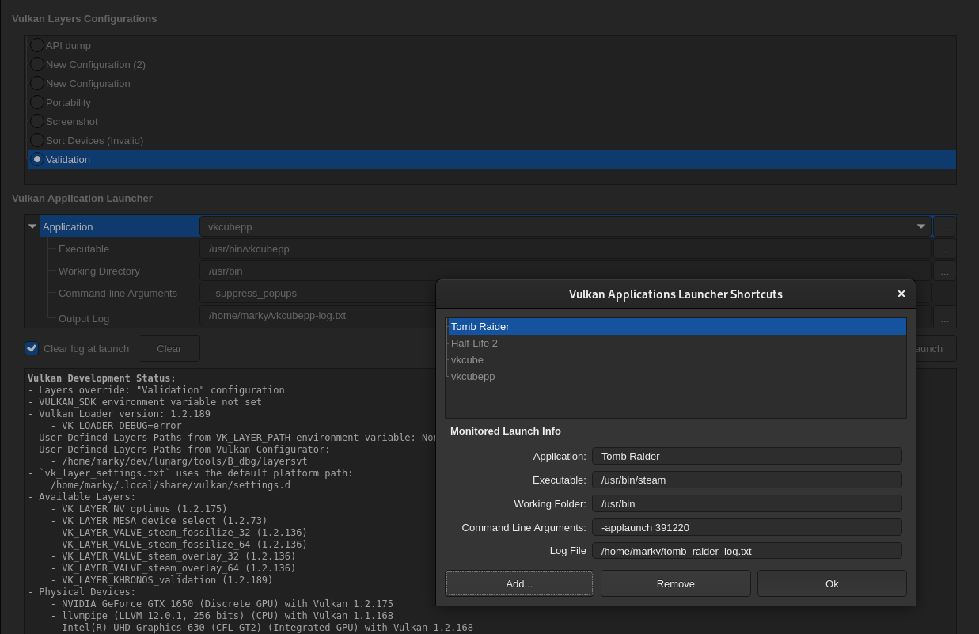
Task: Click Output Log path field in launcher
Action: [x=317, y=315]
